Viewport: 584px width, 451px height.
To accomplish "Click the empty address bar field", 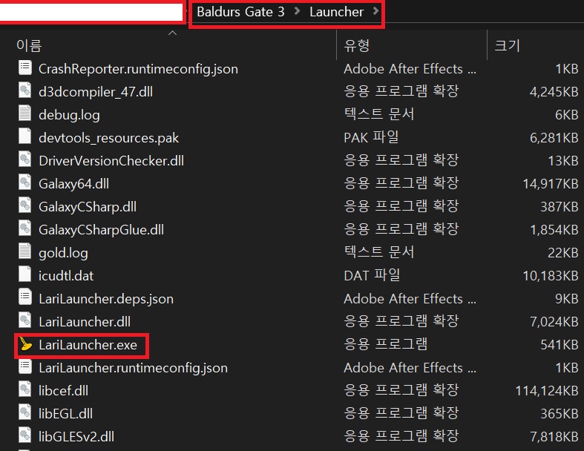I will 91,13.
